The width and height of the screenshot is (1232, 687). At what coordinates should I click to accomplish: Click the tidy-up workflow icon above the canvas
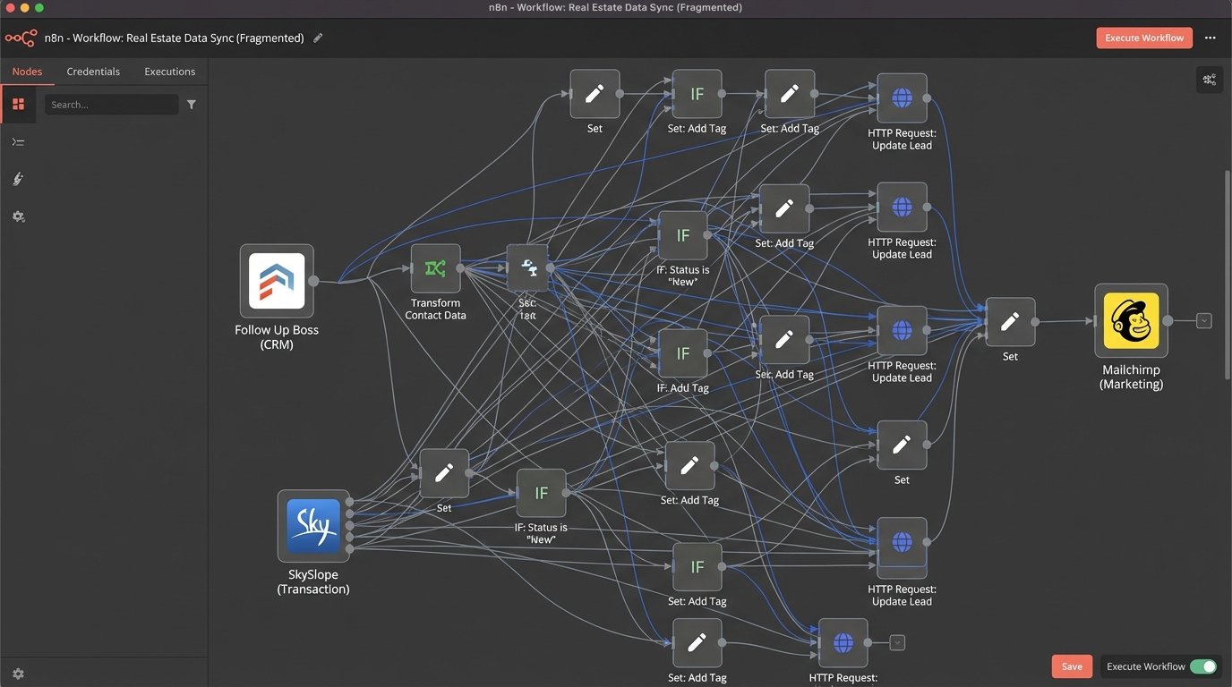click(x=1210, y=79)
